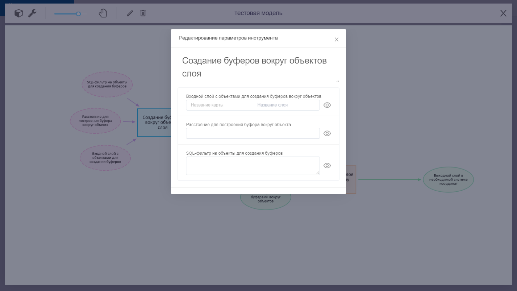Image resolution: width=517 pixels, height=291 pixels.
Task: Select the hand pan tool
Action: (x=103, y=13)
